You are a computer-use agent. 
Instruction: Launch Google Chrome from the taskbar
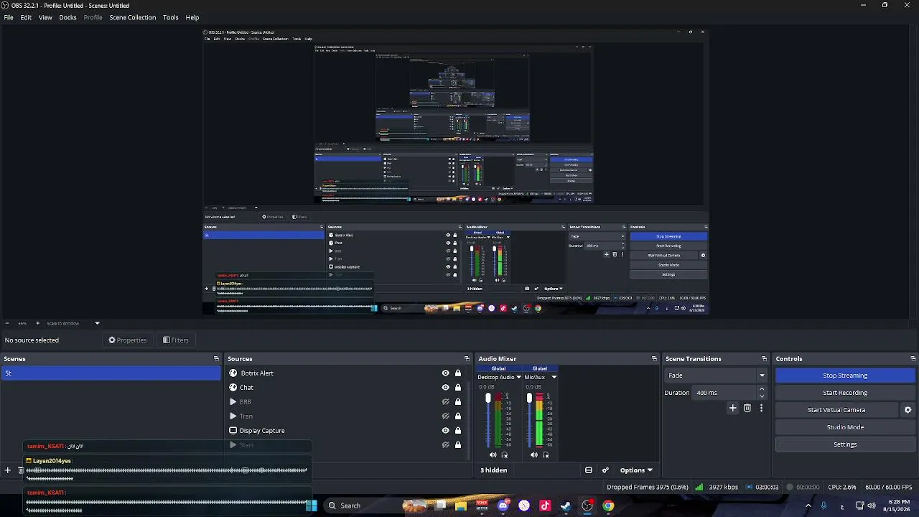pyautogui.click(x=608, y=506)
